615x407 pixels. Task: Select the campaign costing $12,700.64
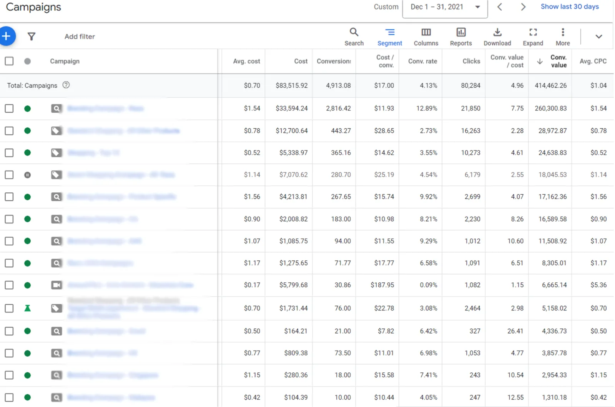9,131
